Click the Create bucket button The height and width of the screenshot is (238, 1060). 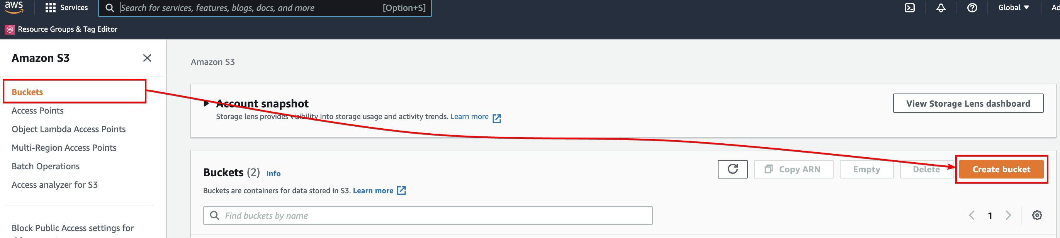coord(1001,169)
